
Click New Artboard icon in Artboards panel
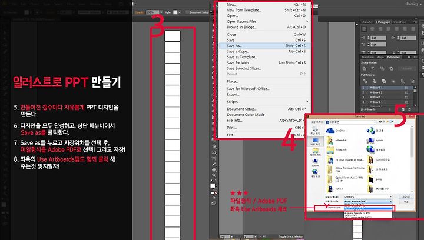coord(403,109)
